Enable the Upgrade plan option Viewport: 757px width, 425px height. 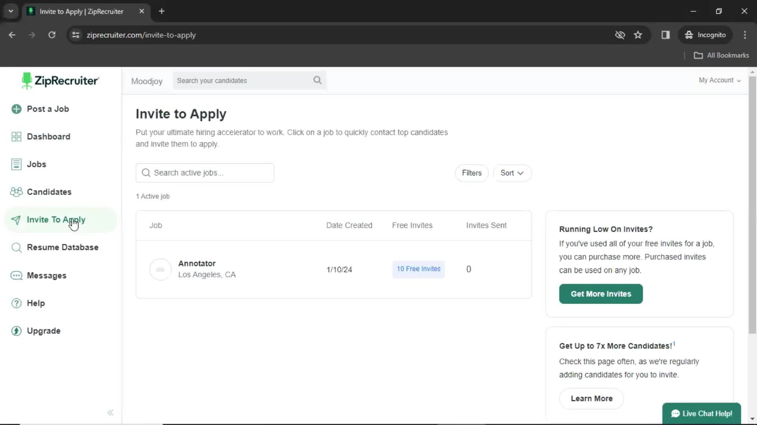[44, 331]
